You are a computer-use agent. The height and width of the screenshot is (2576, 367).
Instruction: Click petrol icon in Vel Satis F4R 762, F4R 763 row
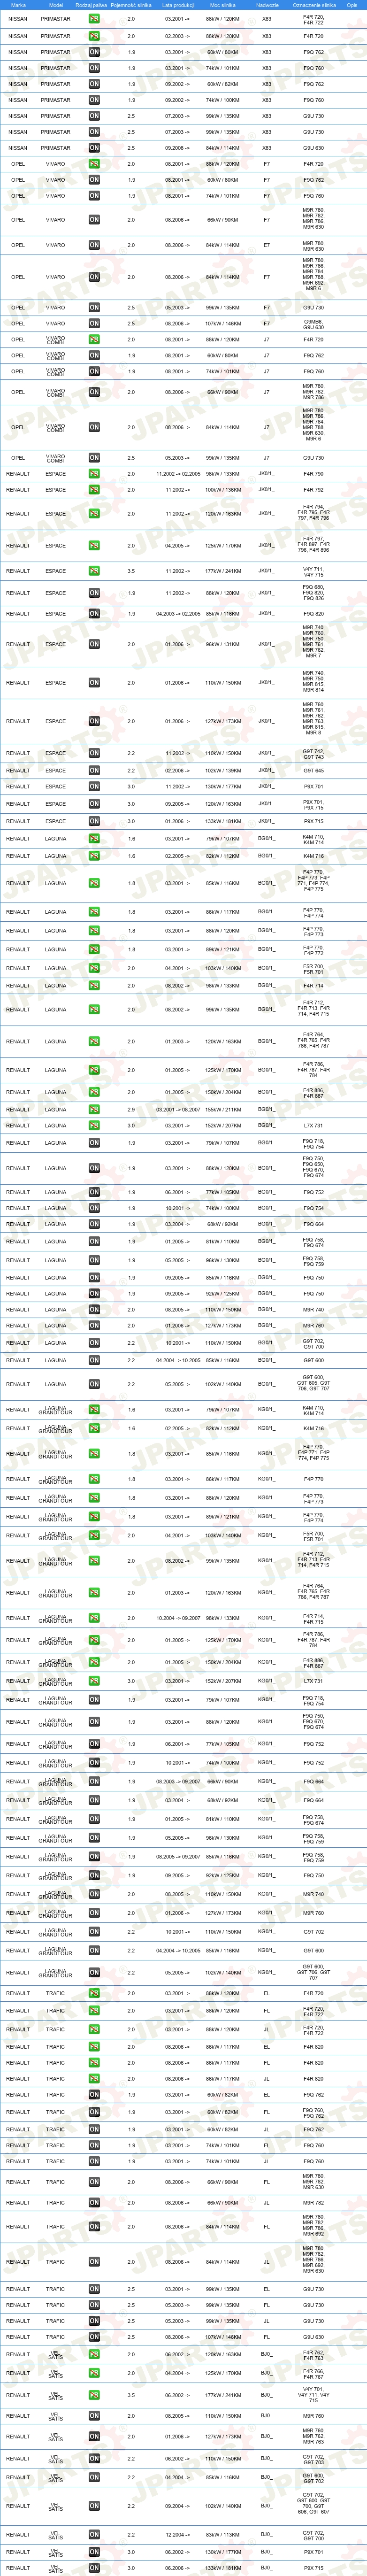point(94,2354)
